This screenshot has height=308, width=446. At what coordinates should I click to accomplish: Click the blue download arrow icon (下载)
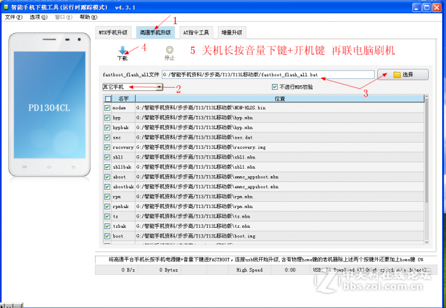(x=122, y=50)
